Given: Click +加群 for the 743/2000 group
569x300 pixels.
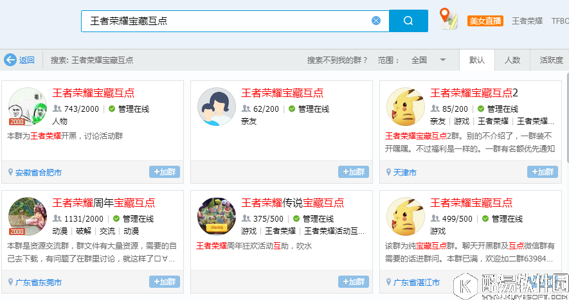Looking at the screenshot, I should point(165,172).
